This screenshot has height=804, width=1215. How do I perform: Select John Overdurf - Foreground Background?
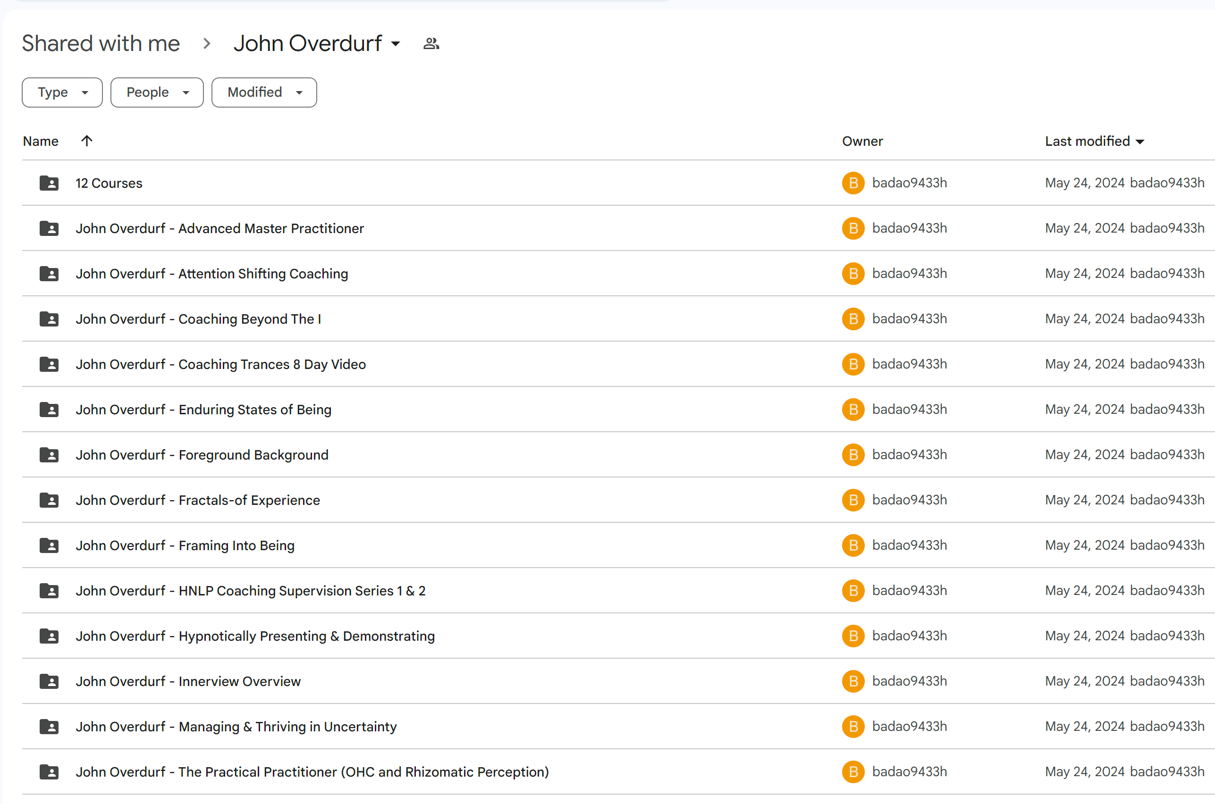click(x=202, y=455)
